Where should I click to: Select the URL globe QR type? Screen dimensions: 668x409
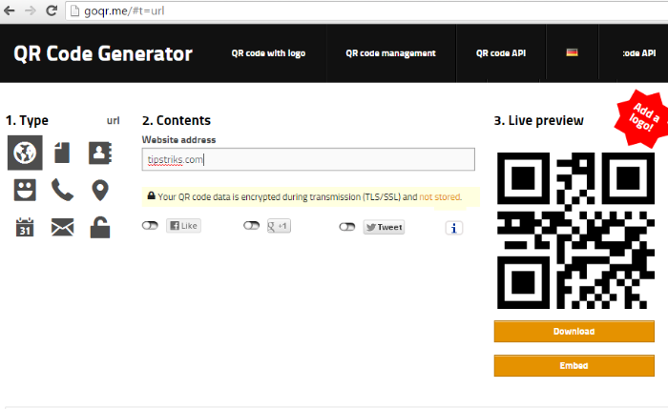click(x=25, y=153)
